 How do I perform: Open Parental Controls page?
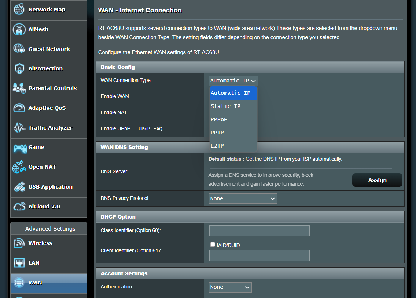49,89
